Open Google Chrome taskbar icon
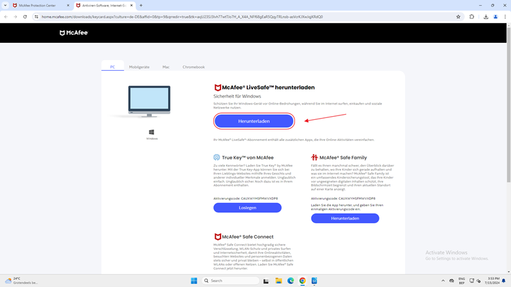This screenshot has height=287, width=511. 302,281
